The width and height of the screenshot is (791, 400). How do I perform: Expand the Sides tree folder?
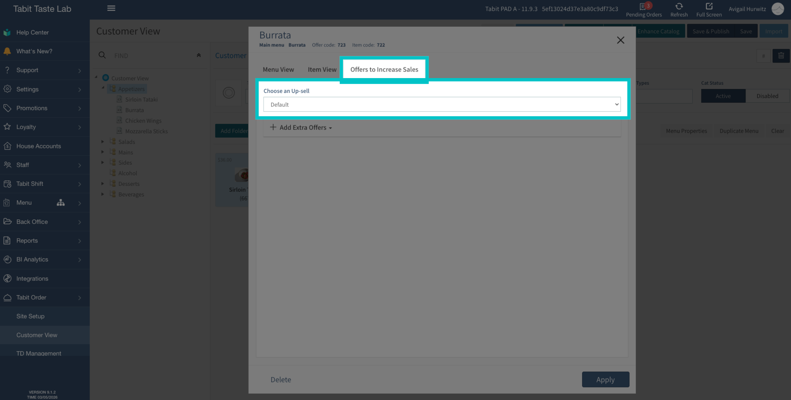tap(103, 162)
